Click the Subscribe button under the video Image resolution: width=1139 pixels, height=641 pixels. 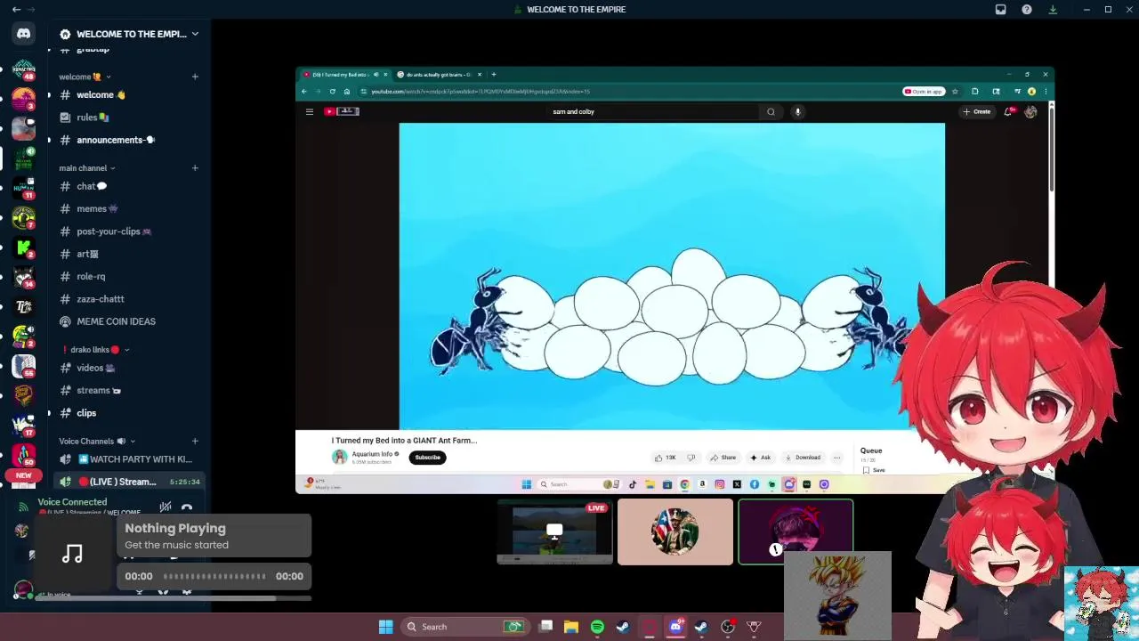pyautogui.click(x=427, y=458)
